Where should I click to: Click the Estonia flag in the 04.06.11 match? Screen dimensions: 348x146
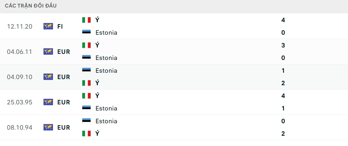pos(86,57)
